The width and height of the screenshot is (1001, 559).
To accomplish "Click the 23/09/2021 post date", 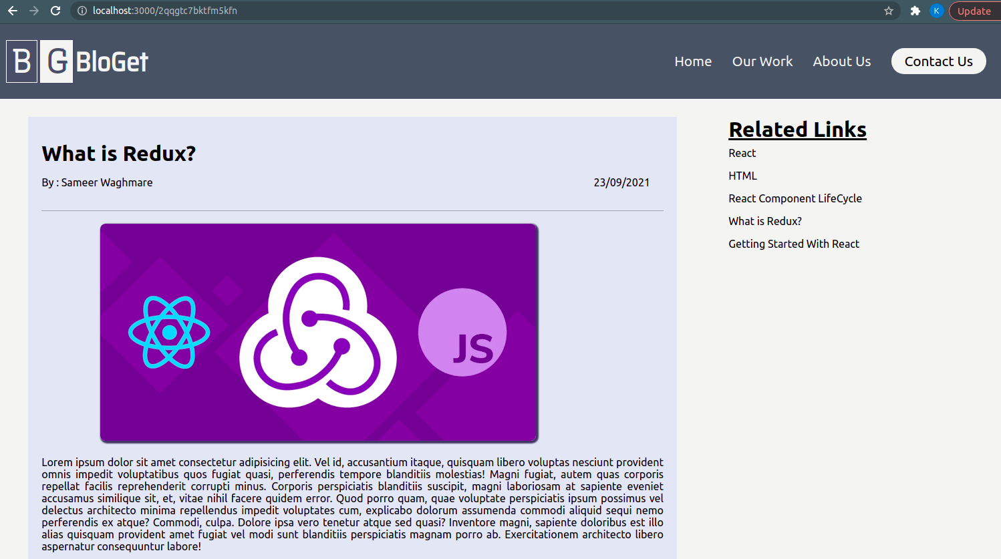I will pyautogui.click(x=621, y=182).
